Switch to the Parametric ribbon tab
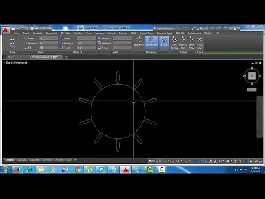 (x=51, y=33)
